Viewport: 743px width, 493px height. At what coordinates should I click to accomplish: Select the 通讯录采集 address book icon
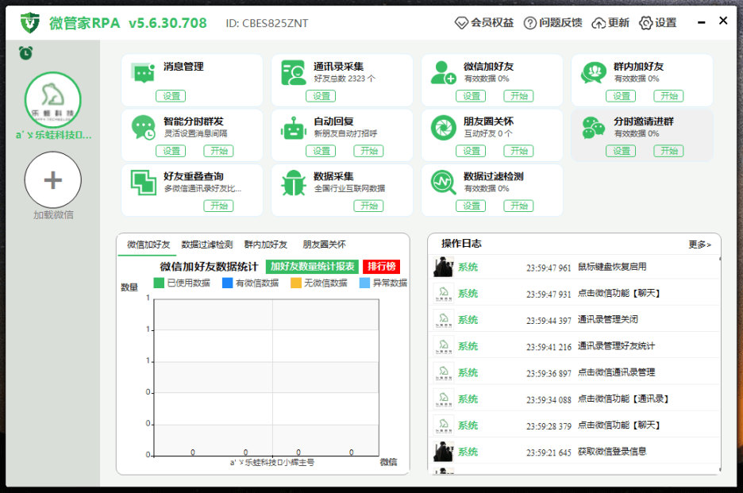click(293, 71)
